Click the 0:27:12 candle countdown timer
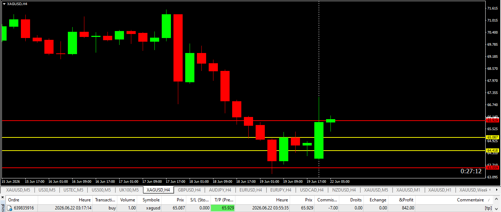This screenshot has height=212, width=501. pyautogui.click(x=471, y=171)
